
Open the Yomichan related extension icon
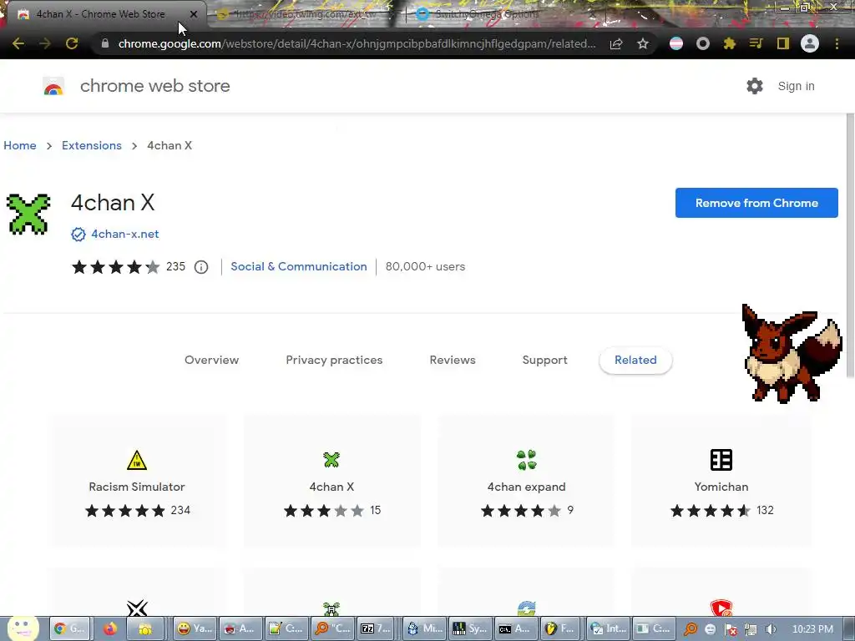coord(721,460)
